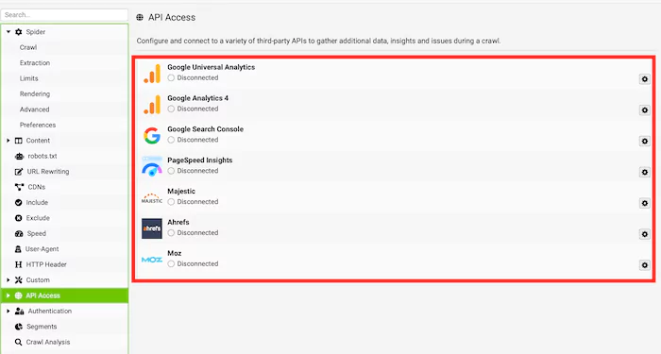Click the Google Universal Analytics title
The image size is (661, 354).
[x=212, y=67]
